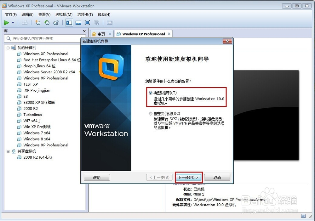Select the 典型(推荐)(T) radio button
Viewport: 315px width, 221px height.
pyautogui.click(x=150, y=93)
